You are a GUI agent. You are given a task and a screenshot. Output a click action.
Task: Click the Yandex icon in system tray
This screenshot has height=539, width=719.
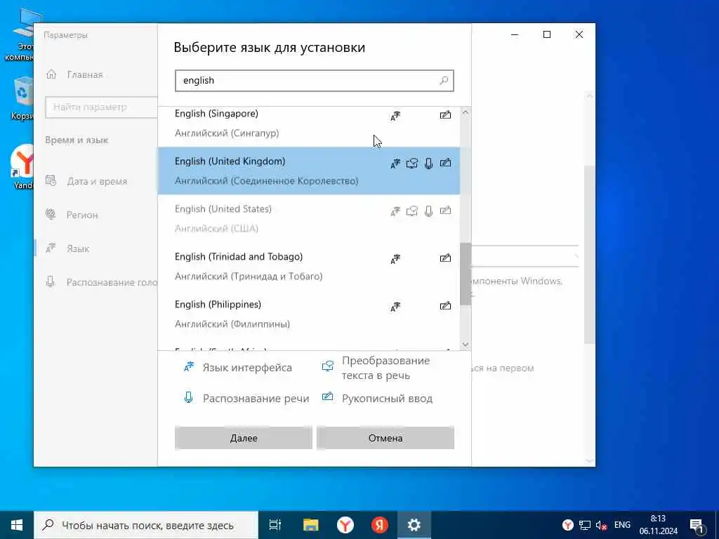(567, 525)
